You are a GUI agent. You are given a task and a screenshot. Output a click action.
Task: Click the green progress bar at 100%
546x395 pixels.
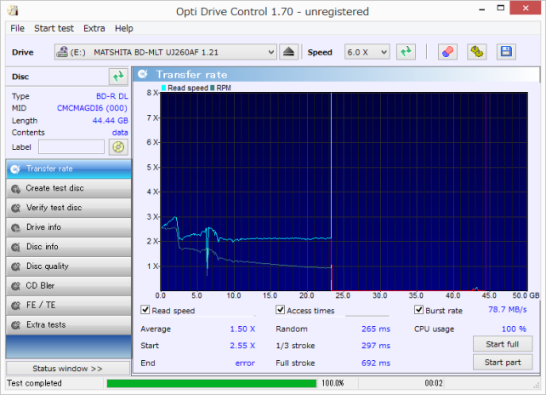click(x=212, y=383)
